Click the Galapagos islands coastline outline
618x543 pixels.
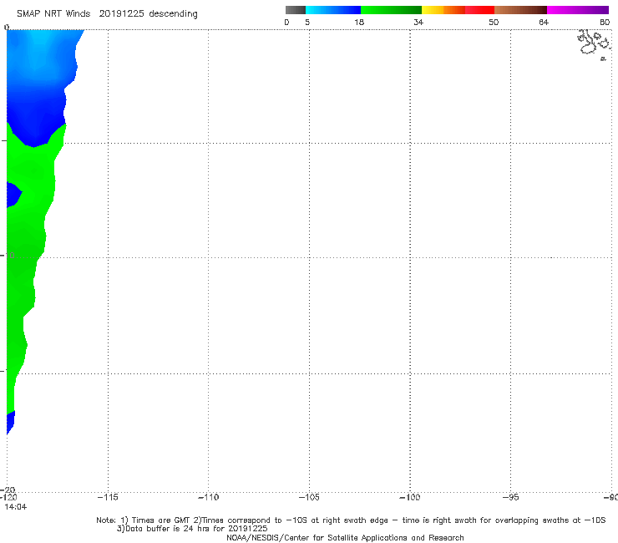point(594,43)
